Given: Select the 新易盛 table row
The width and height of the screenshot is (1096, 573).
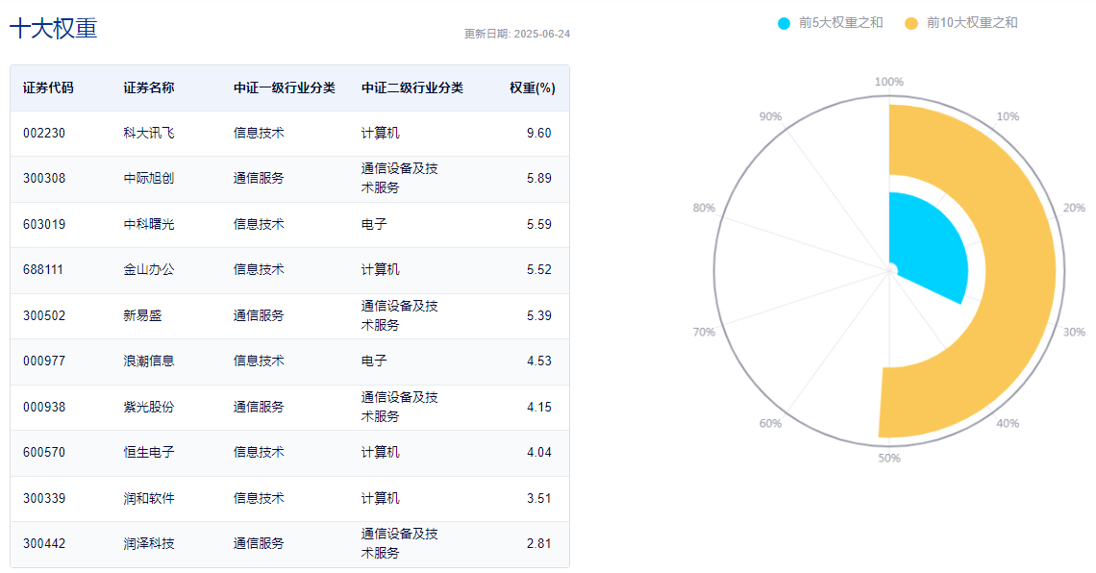Looking at the screenshot, I should coord(289,316).
